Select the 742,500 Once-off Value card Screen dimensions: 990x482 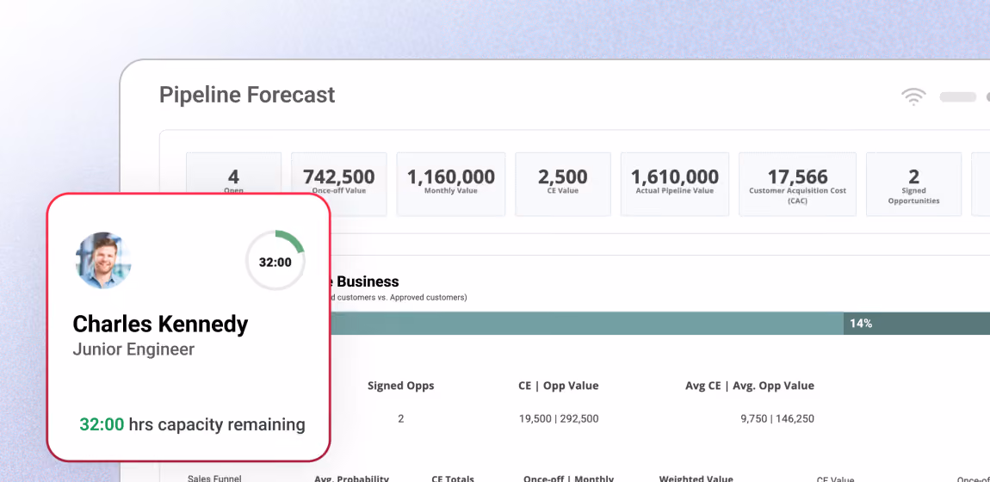338,184
